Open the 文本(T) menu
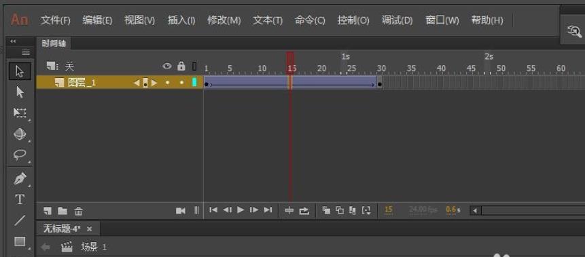The image size is (585, 257). 268,20
